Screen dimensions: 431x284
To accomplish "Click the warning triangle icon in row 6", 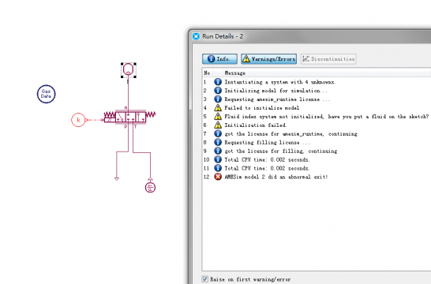I will click(x=218, y=125).
